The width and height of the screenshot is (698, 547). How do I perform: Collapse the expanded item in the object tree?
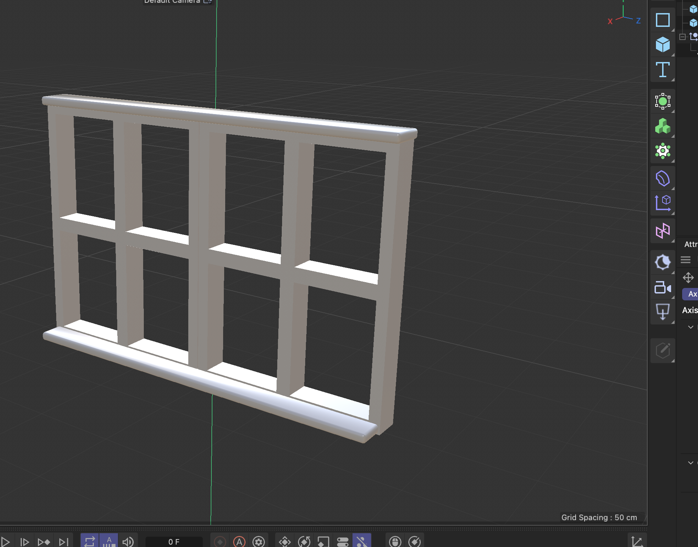682,37
